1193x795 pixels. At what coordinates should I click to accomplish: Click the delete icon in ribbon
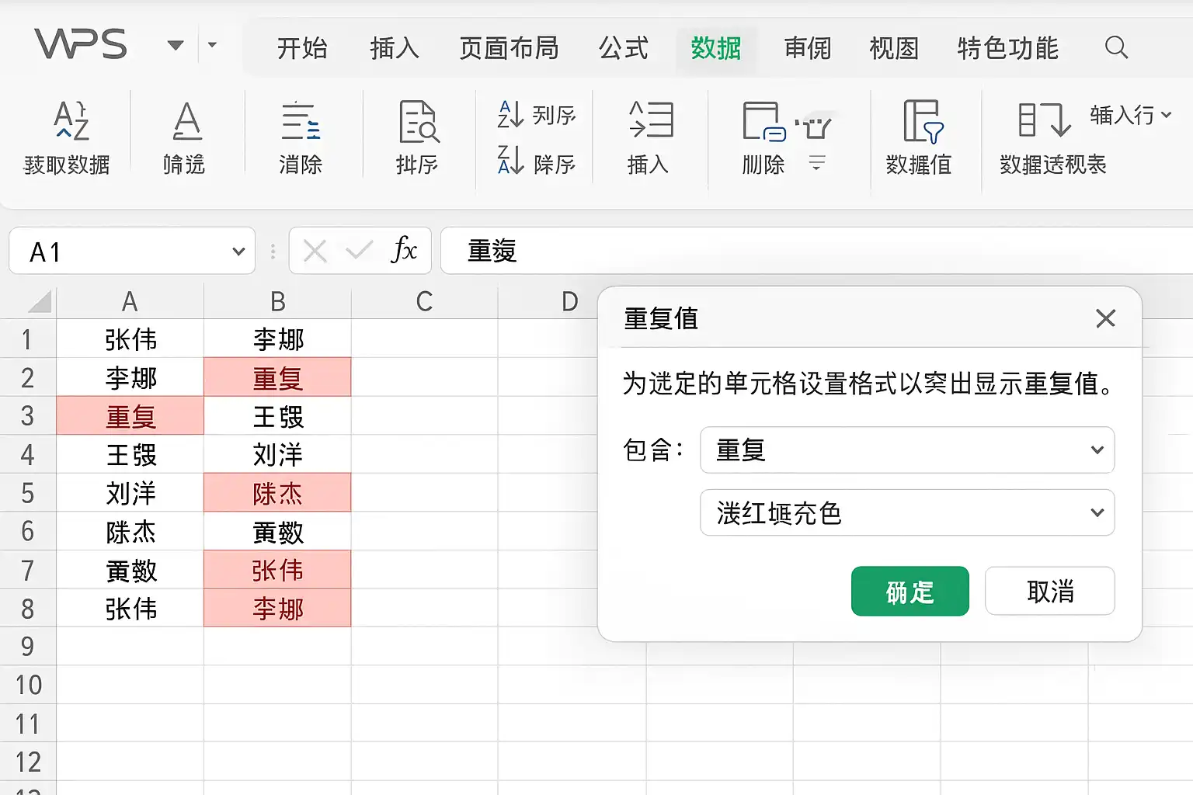(x=764, y=122)
